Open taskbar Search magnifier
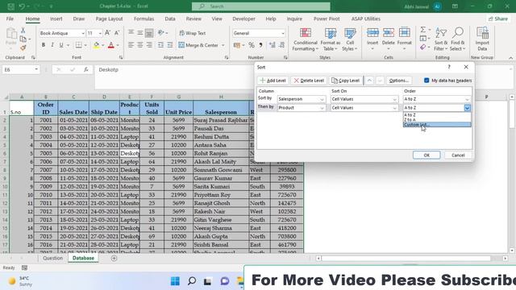This screenshot has height=290, width=516. (x=192, y=281)
